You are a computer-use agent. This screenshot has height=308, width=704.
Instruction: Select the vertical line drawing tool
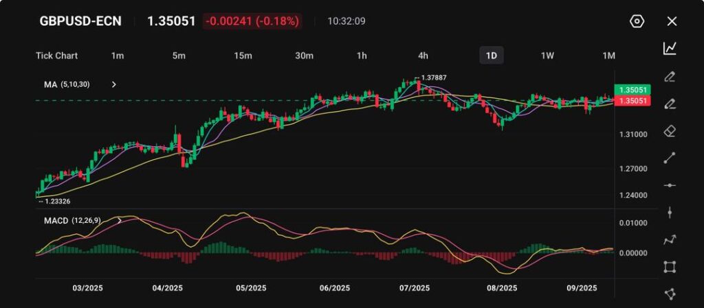(670, 213)
